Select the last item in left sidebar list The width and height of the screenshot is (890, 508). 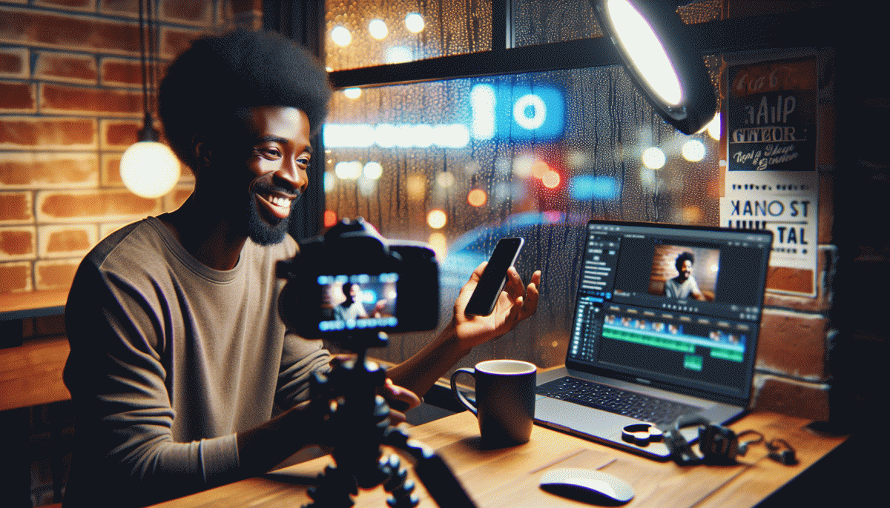(x=593, y=289)
